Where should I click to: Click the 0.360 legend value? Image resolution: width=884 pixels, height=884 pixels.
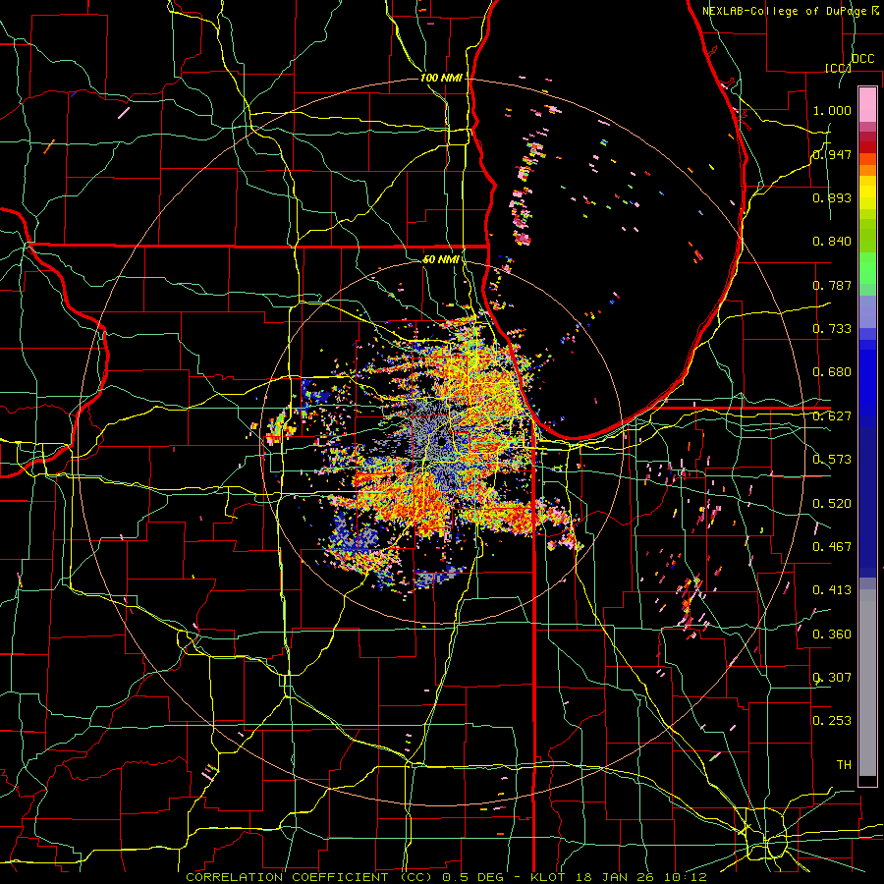pos(832,635)
